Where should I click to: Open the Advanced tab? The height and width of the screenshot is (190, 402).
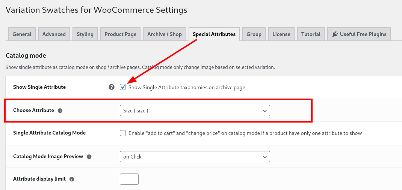pyautogui.click(x=54, y=34)
